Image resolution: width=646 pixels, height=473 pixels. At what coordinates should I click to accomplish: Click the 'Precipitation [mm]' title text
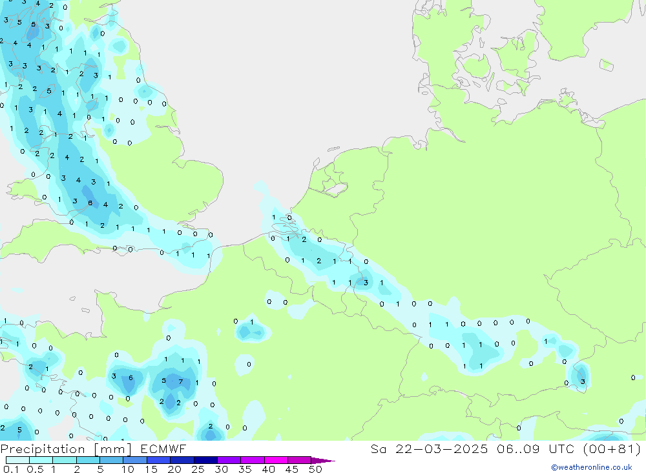click(66, 449)
